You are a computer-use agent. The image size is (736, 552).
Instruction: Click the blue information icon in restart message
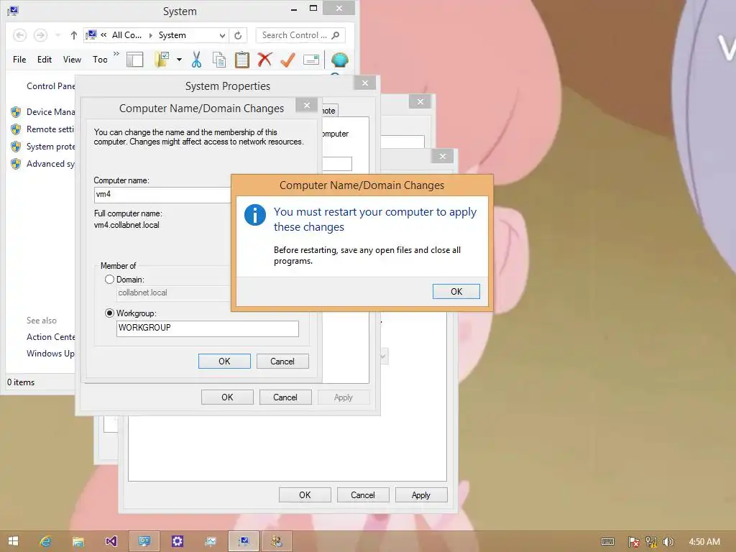click(x=255, y=215)
